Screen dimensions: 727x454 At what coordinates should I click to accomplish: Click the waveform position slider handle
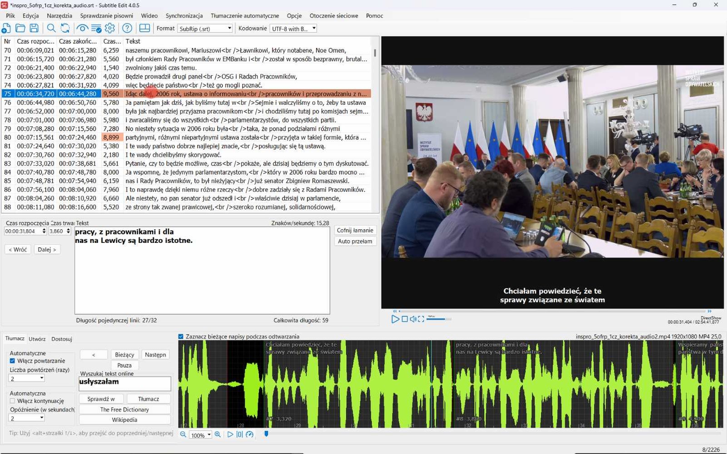point(266,434)
